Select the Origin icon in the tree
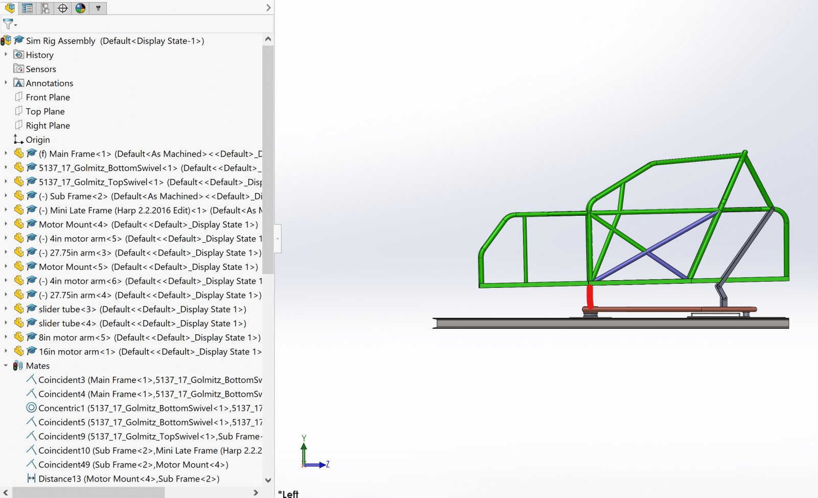 18,139
